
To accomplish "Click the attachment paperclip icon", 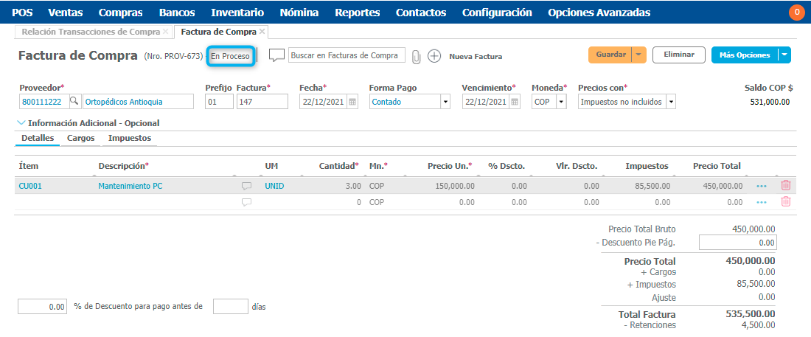I will 417,56.
